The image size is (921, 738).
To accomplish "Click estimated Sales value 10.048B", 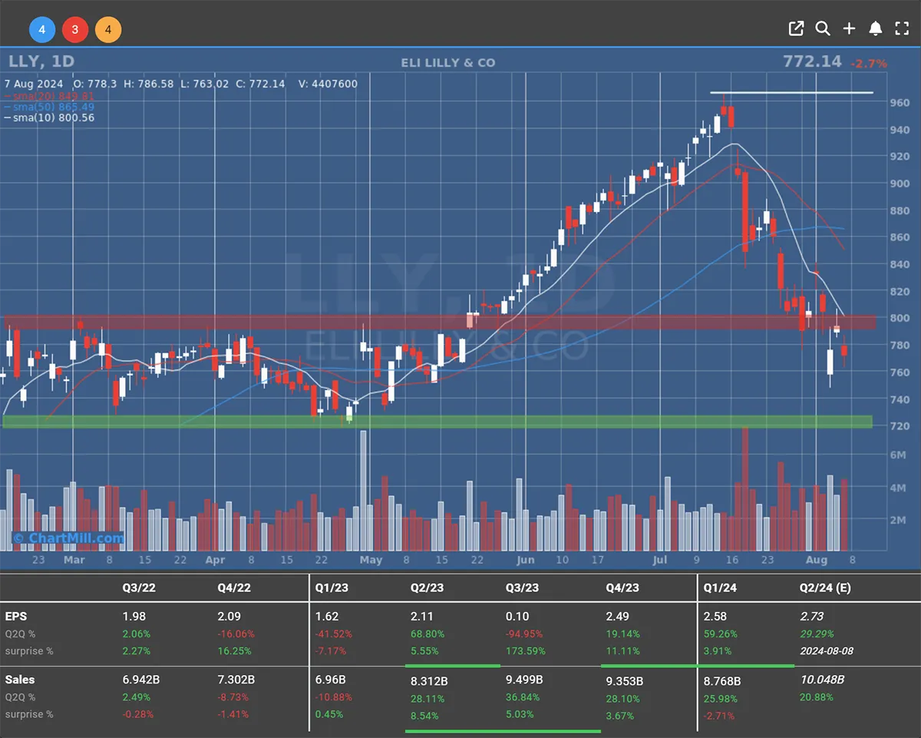I will [x=823, y=680].
